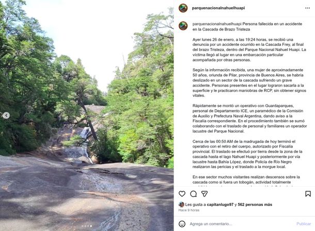Share the post with the paper plane icon
The height and width of the screenshot is (231, 315).
tap(204, 194)
